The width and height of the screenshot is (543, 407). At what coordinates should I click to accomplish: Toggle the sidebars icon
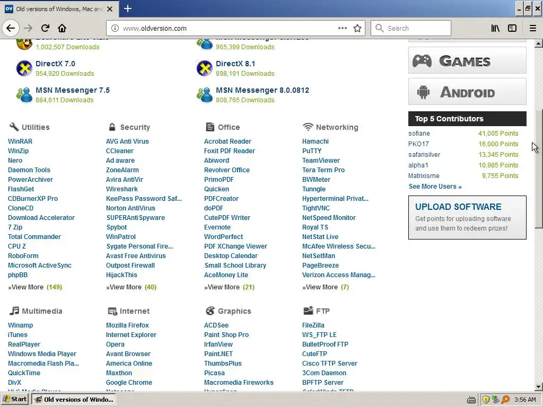(512, 29)
